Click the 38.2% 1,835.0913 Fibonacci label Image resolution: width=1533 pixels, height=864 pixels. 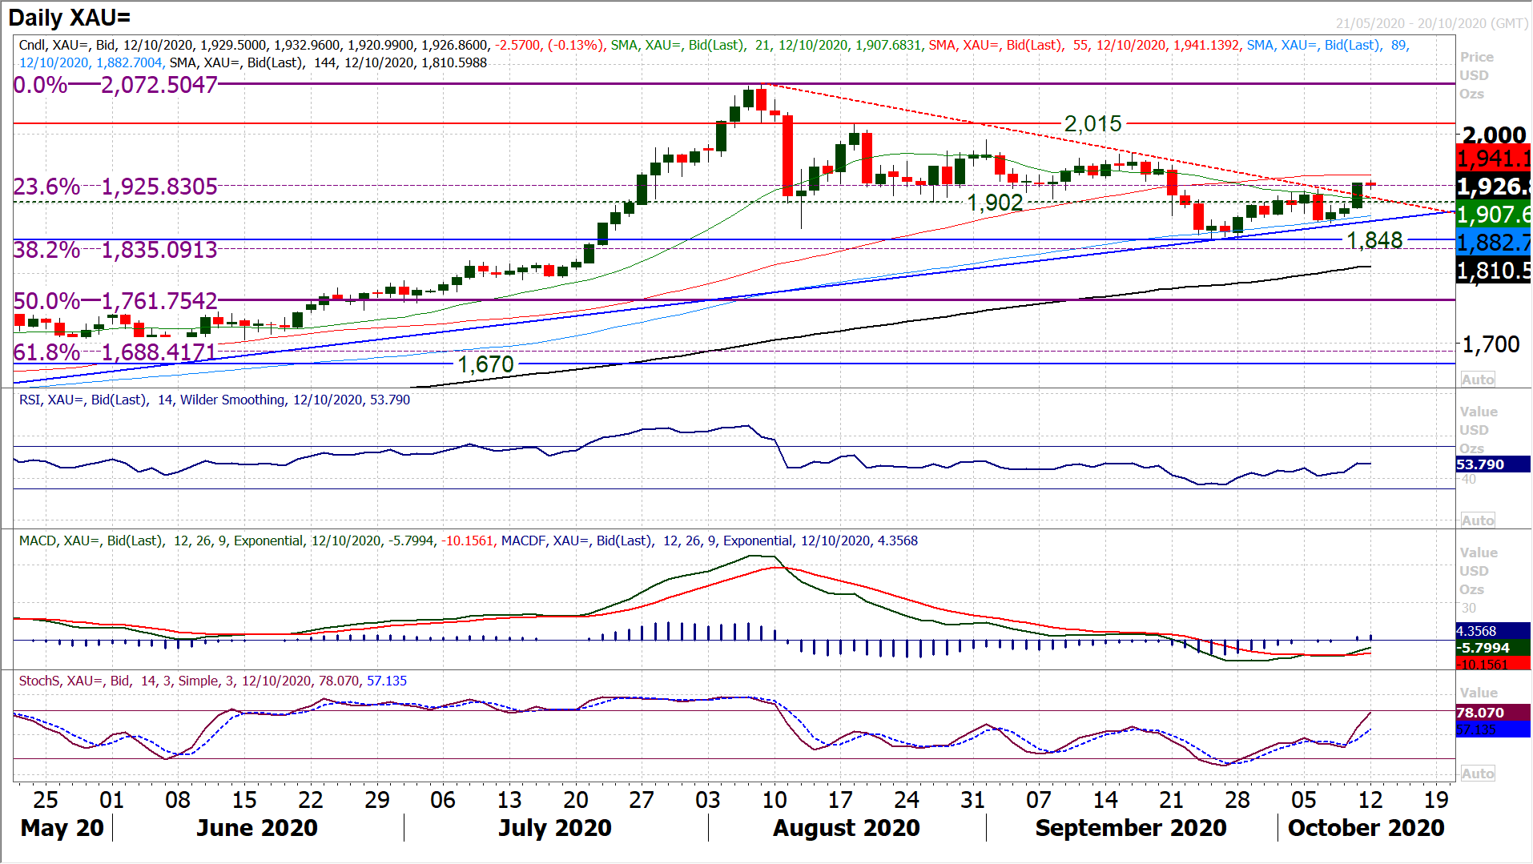[115, 250]
